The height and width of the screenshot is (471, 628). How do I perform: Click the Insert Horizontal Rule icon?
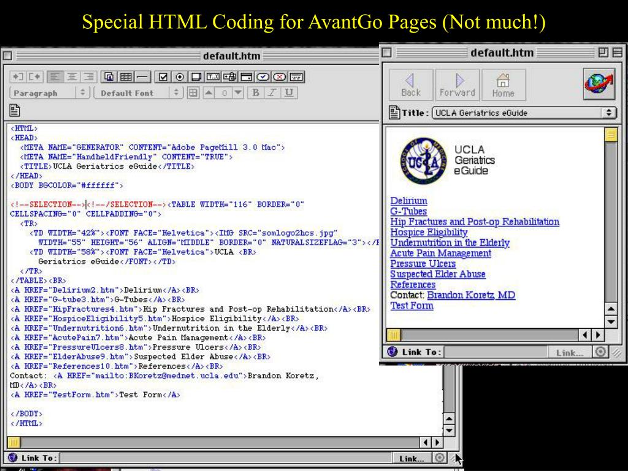coord(142,77)
